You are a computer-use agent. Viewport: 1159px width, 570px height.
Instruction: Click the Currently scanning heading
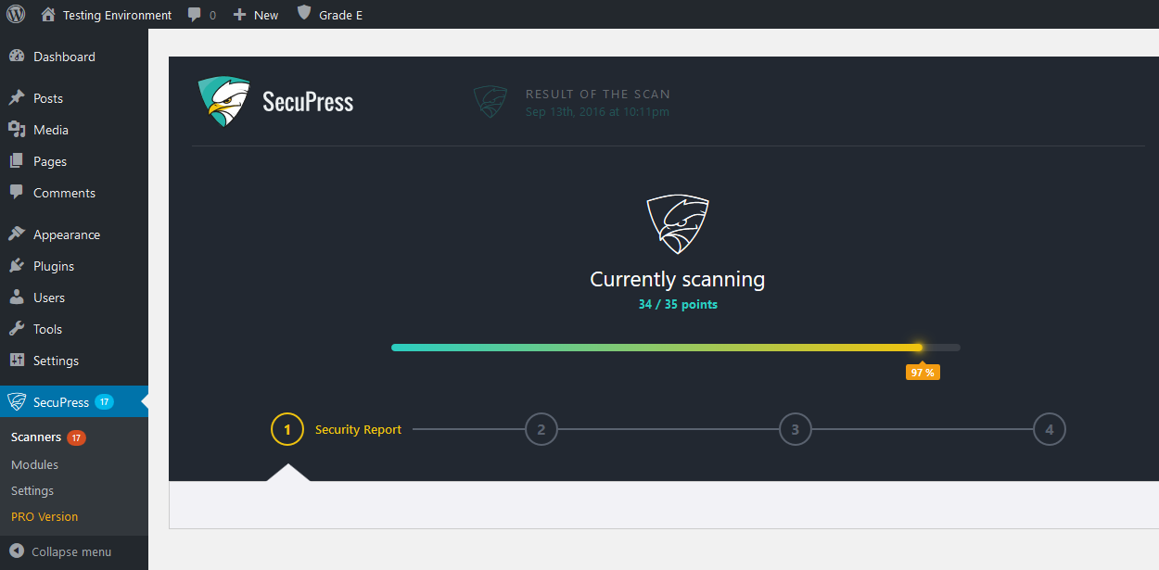[678, 279]
